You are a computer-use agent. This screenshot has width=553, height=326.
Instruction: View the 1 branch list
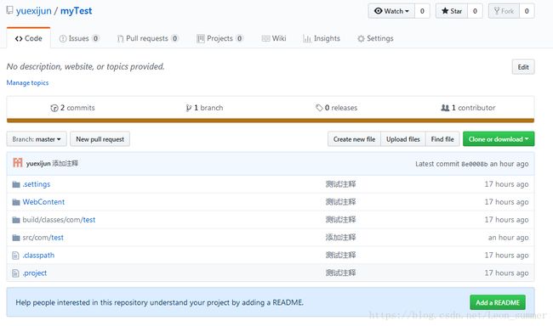coord(204,108)
